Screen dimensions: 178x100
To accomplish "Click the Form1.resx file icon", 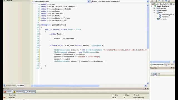I will pos(160,17).
